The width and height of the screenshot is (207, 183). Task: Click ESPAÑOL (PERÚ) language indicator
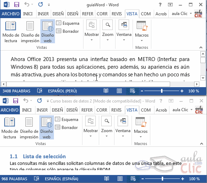click(x=62, y=91)
